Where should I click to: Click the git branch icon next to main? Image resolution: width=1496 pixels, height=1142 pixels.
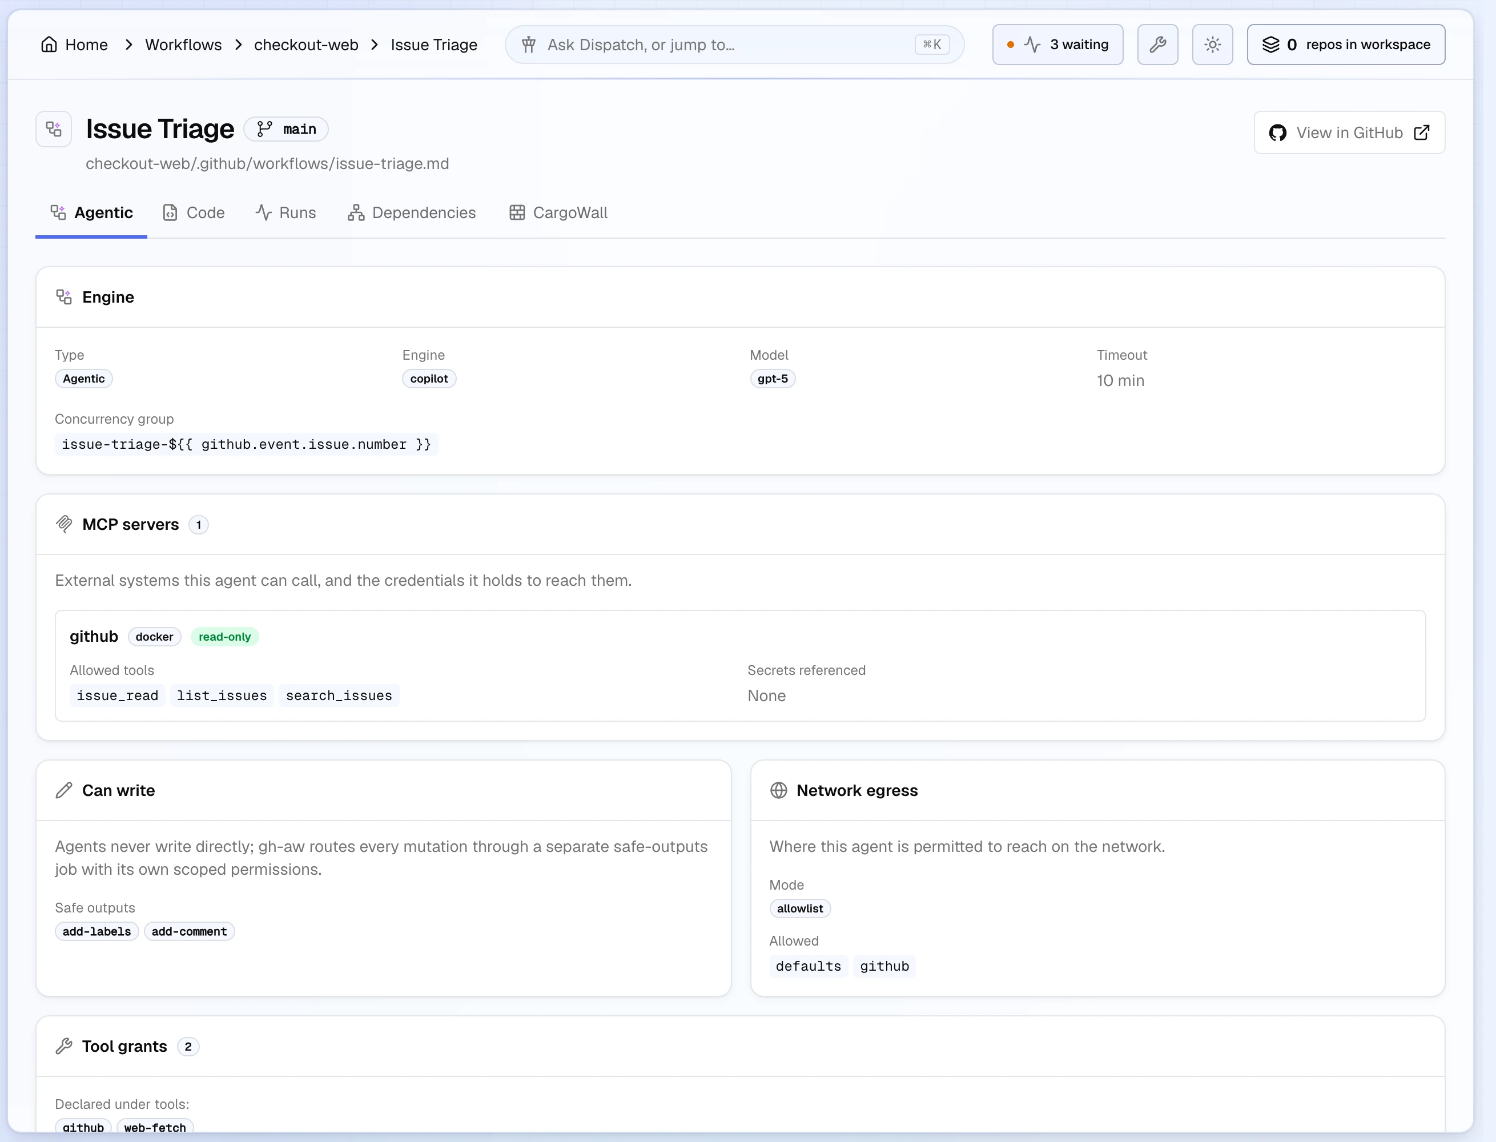click(x=264, y=129)
